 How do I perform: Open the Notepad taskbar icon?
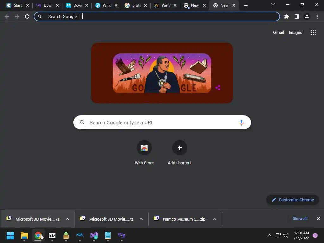pos(108,235)
